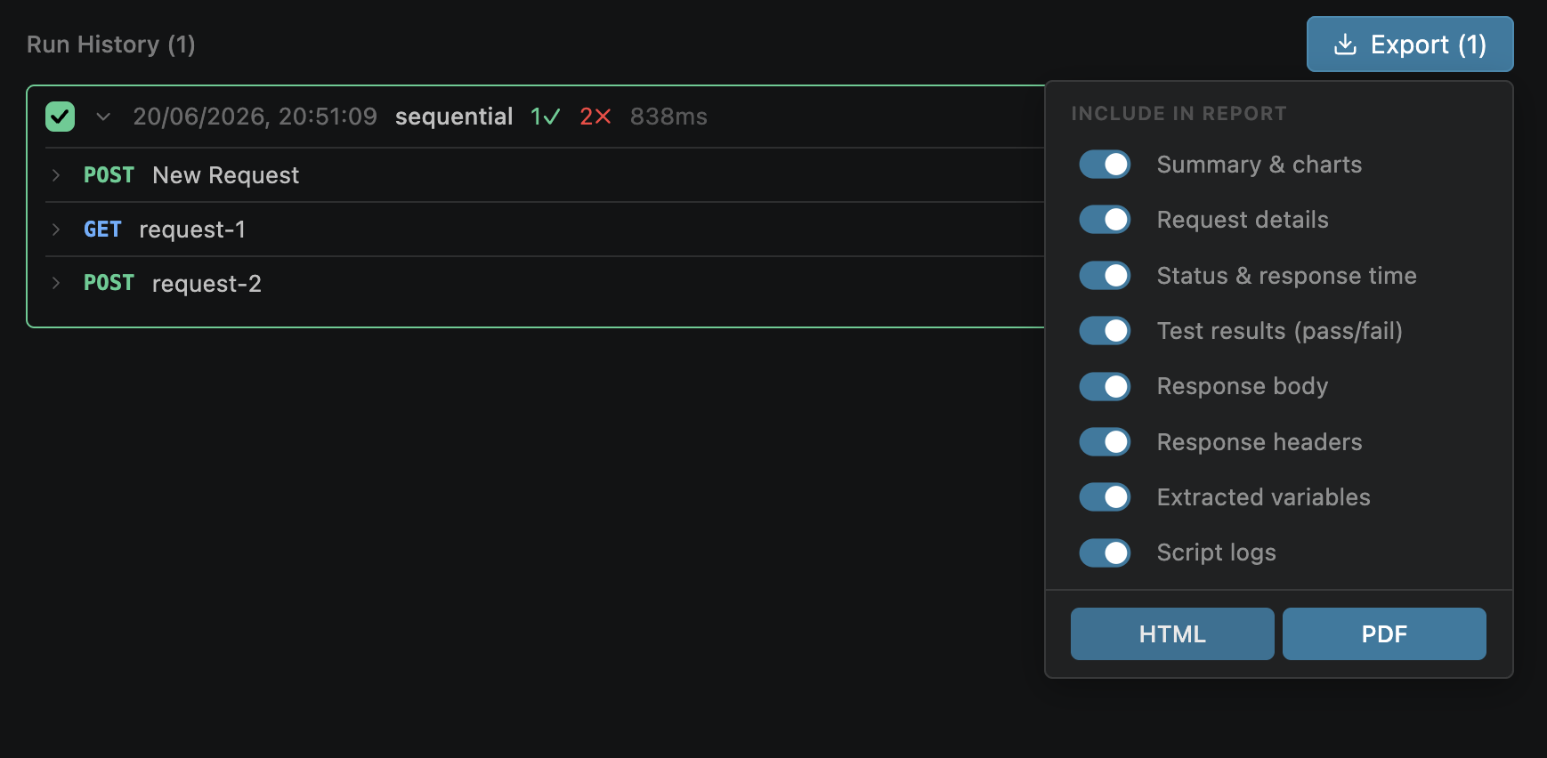Image resolution: width=1547 pixels, height=758 pixels.
Task: Click the 'Run History (1)' heading
Action: pos(111,44)
